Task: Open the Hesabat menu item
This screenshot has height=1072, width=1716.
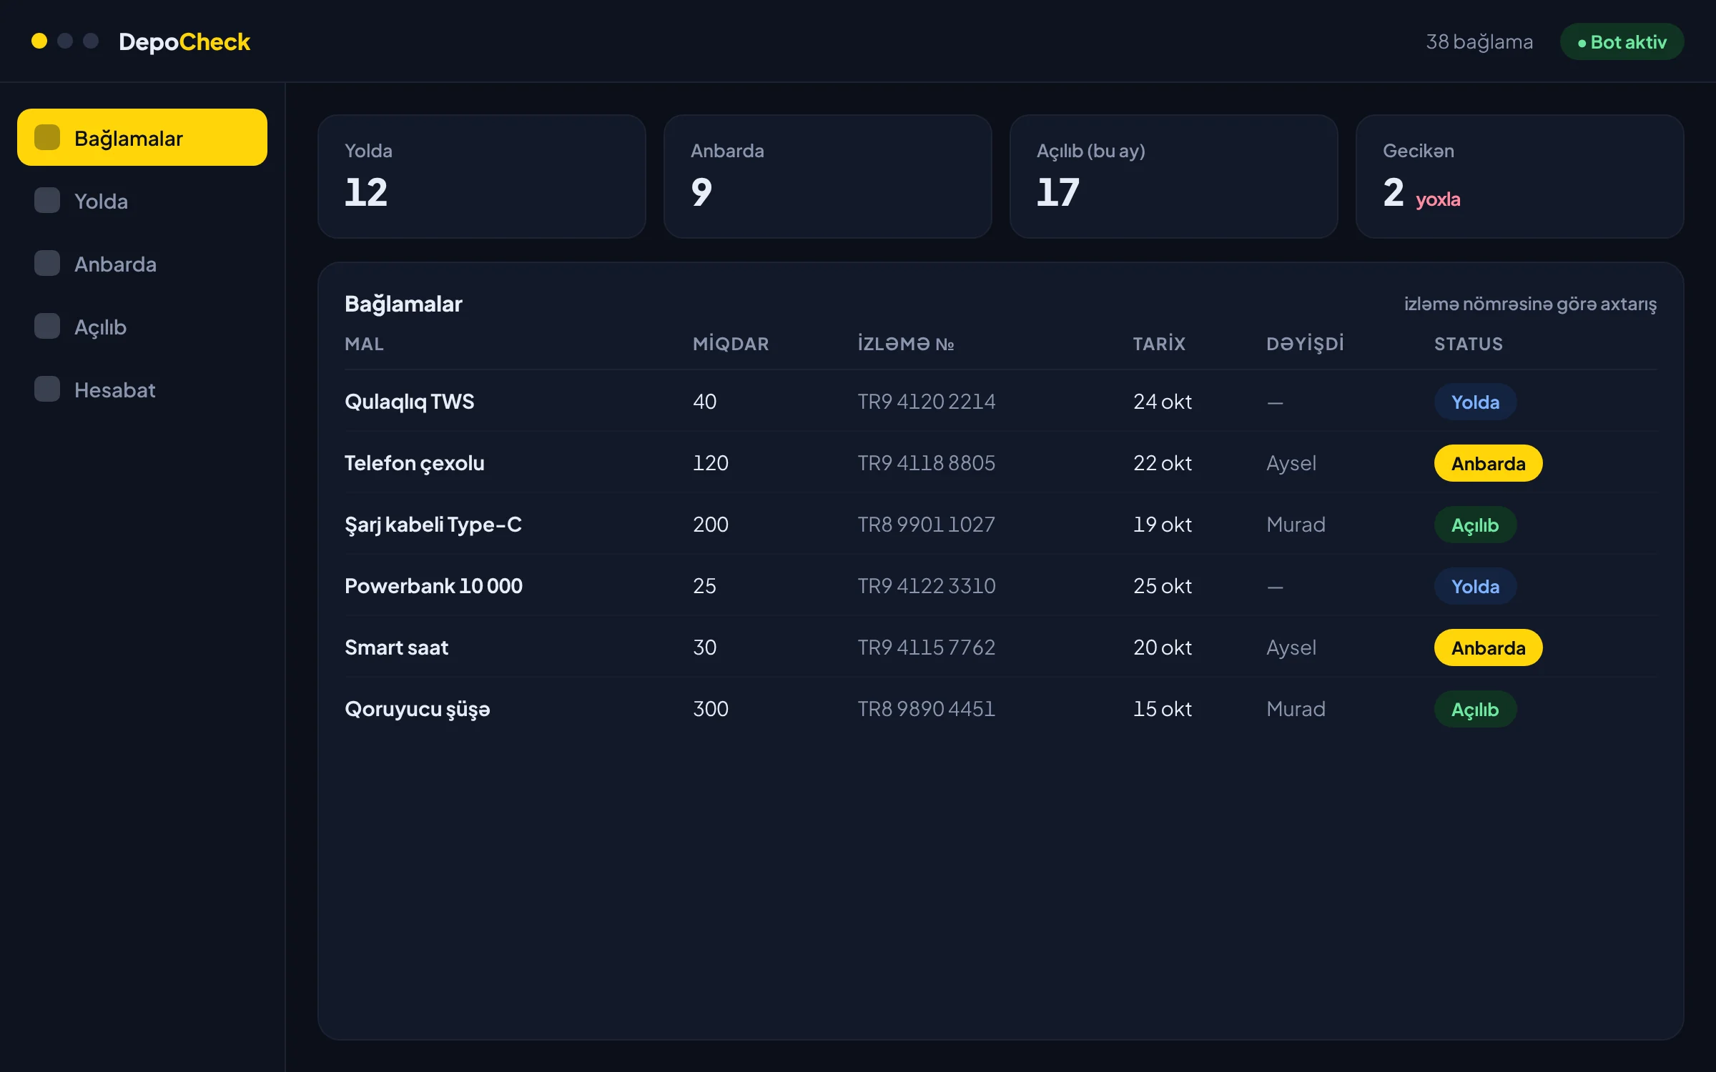Action: tap(142, 389)
